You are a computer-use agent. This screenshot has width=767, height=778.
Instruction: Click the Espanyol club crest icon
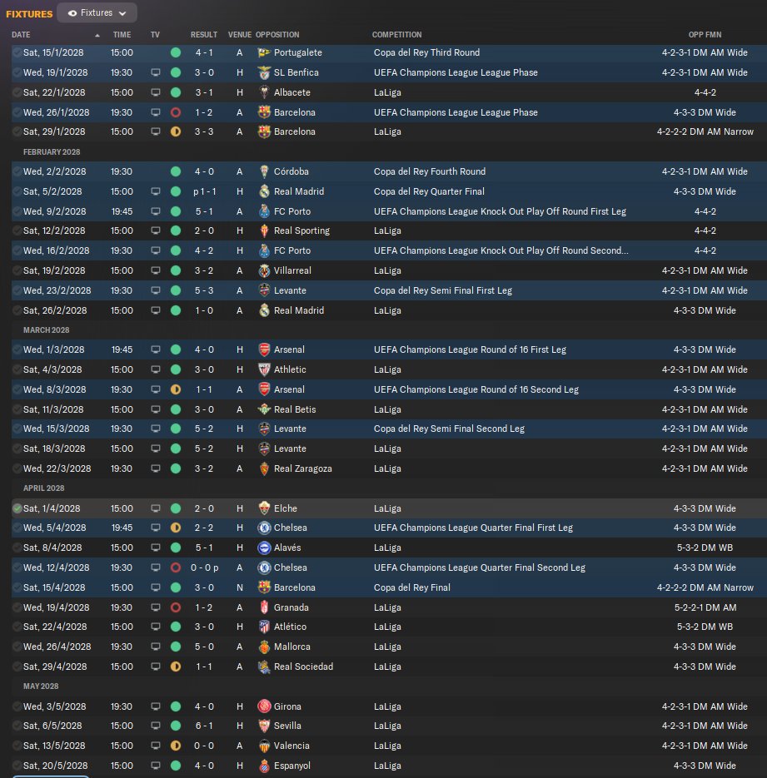(264, 766)
